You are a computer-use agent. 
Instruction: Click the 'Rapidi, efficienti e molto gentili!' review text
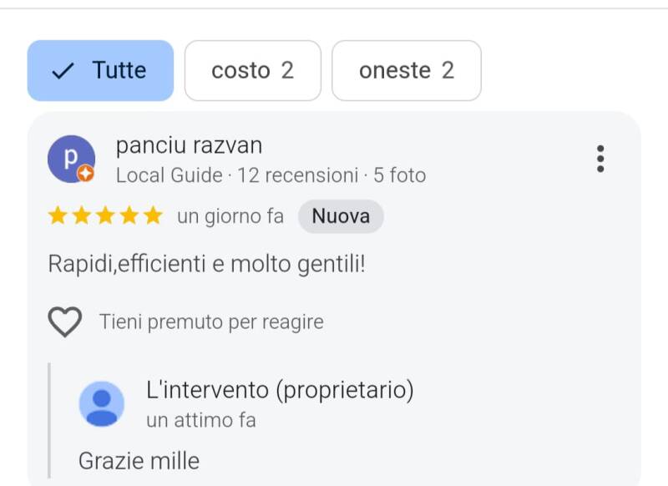click(207, 264)
